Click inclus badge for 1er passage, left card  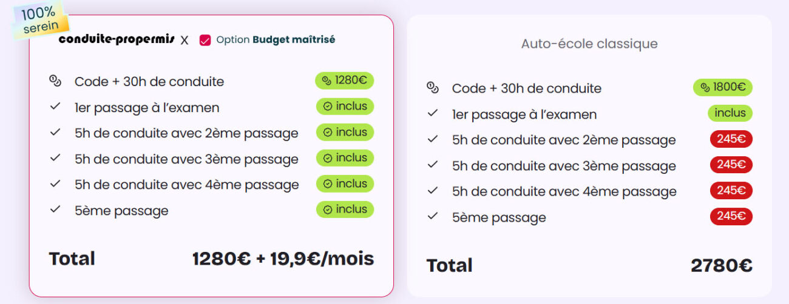pos(345,107)
